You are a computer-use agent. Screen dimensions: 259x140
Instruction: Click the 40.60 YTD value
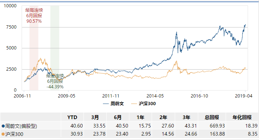[x=77, y=126]
